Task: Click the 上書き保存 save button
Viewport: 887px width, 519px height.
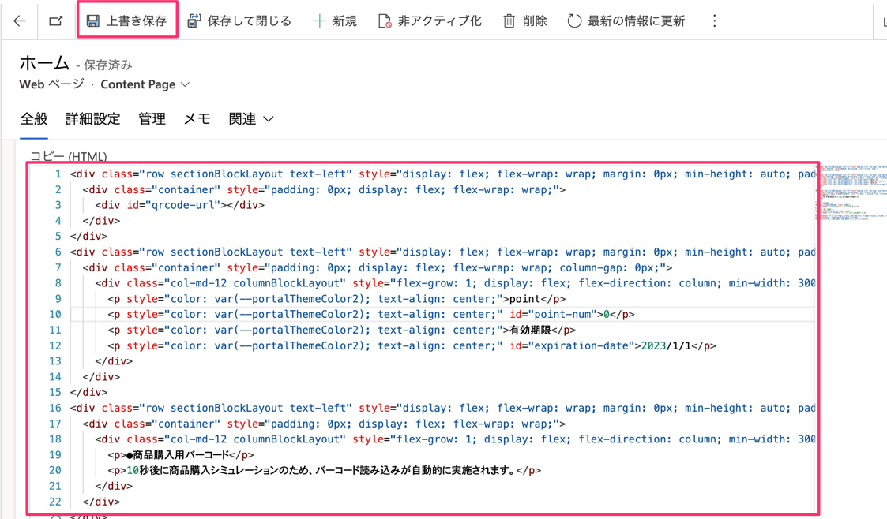Action: click(126, 21)
